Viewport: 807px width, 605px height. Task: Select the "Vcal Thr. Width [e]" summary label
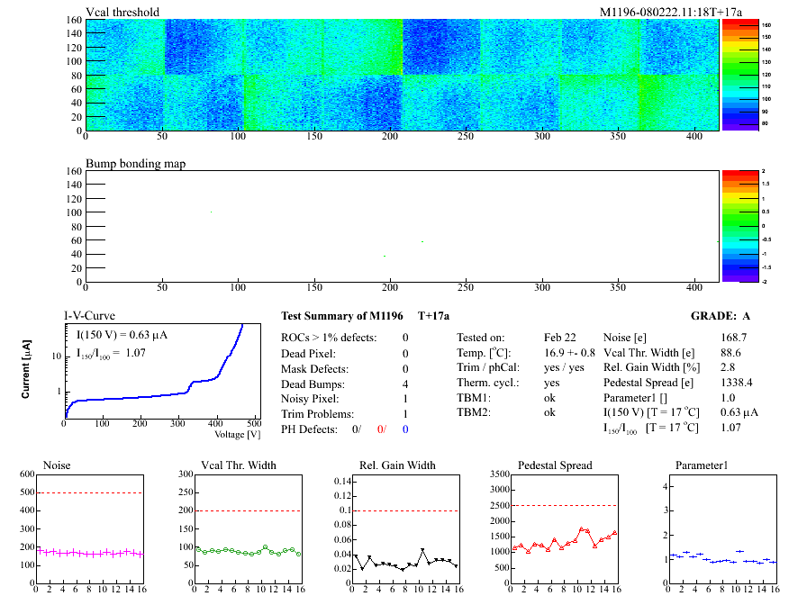pos(649,353)
